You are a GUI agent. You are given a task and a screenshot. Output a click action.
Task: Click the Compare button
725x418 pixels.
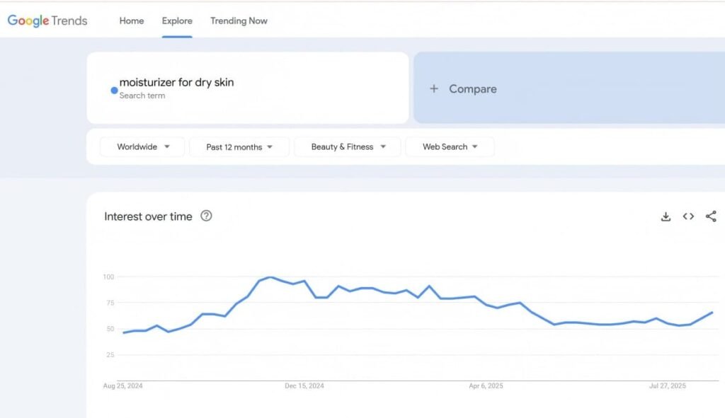pyautogui.click(x=472, y=89)
